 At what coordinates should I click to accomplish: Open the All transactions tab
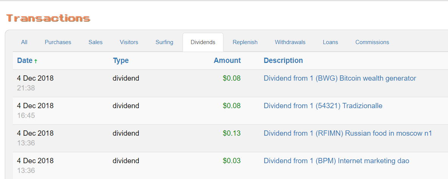click(x=24, y=42)
